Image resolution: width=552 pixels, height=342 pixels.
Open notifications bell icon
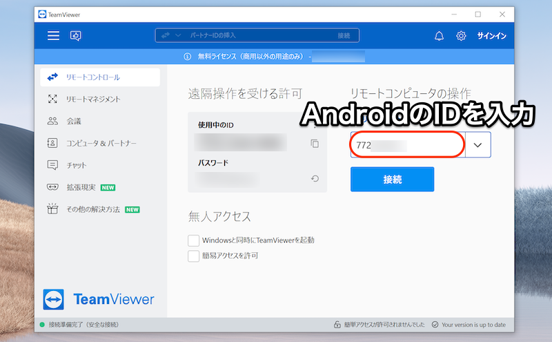tap(439, 35)
